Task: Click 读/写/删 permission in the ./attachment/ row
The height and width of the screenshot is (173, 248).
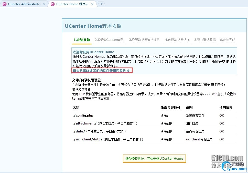Action: tap(167, 123)
